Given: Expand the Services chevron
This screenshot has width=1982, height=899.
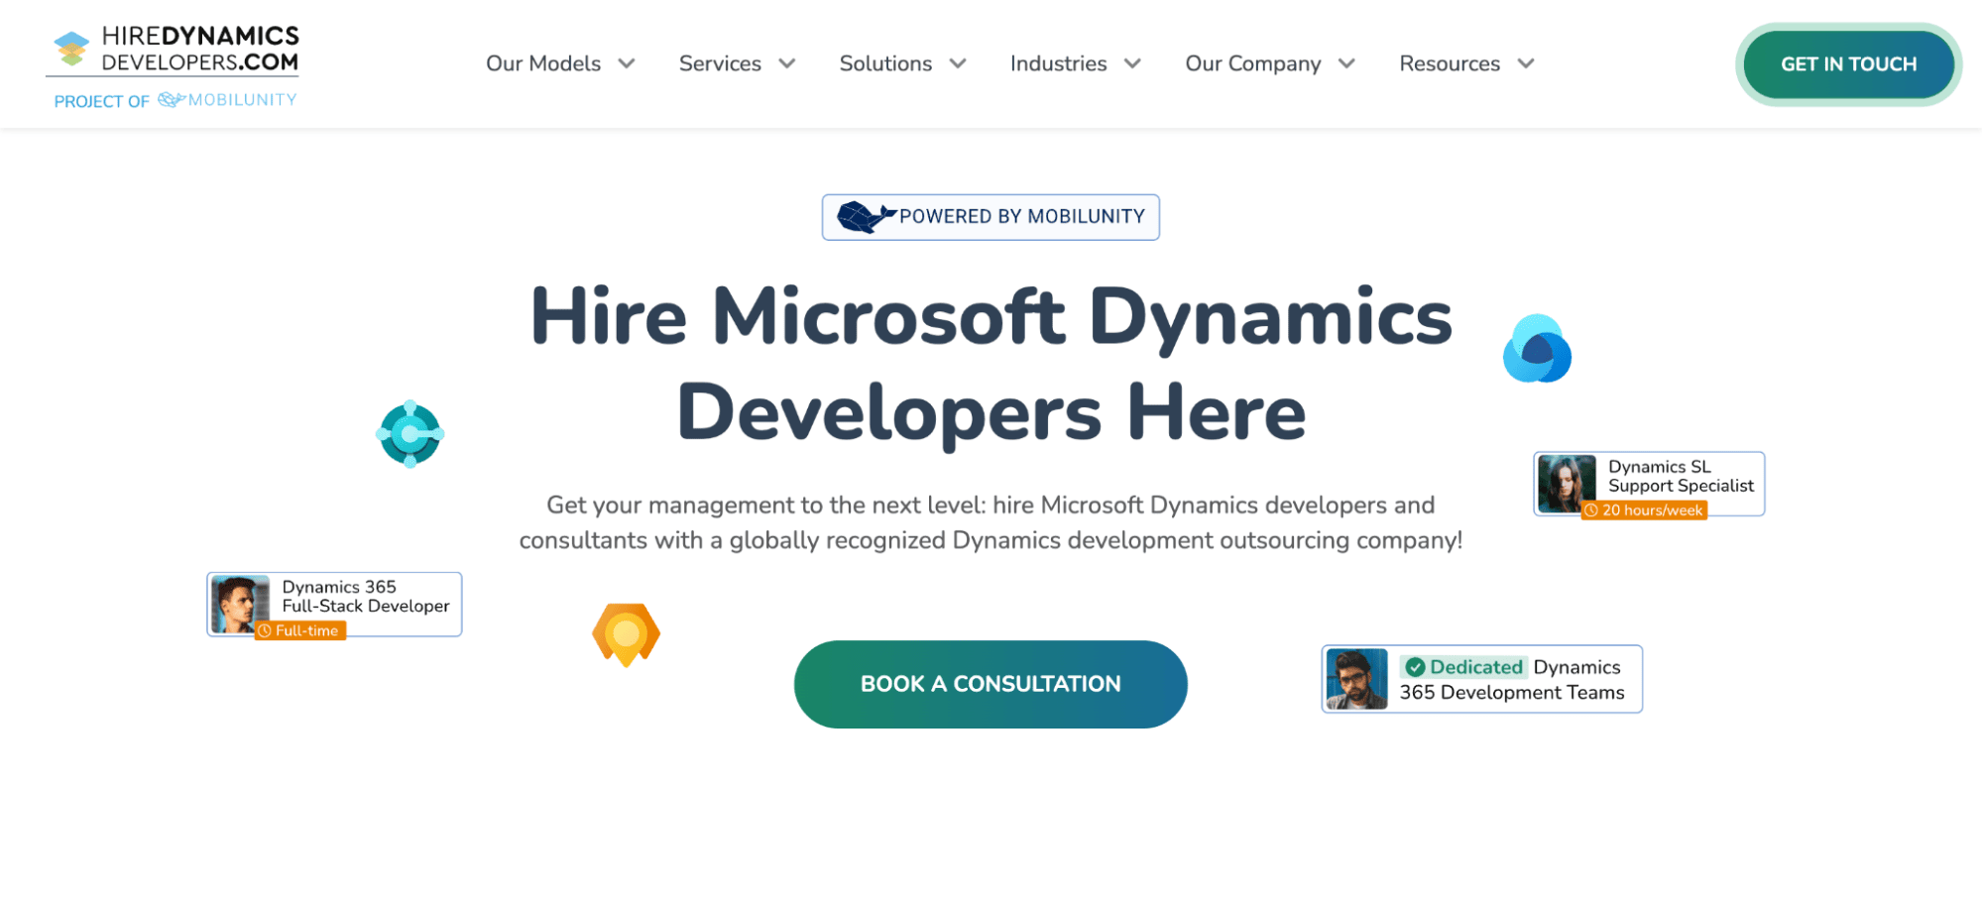Looking at the screenshot, I should click(x=787, y=63).
